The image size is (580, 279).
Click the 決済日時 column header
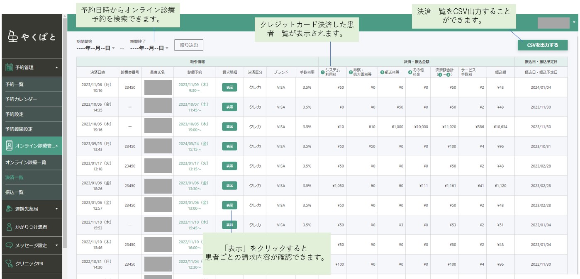click(x=97, y=72)
